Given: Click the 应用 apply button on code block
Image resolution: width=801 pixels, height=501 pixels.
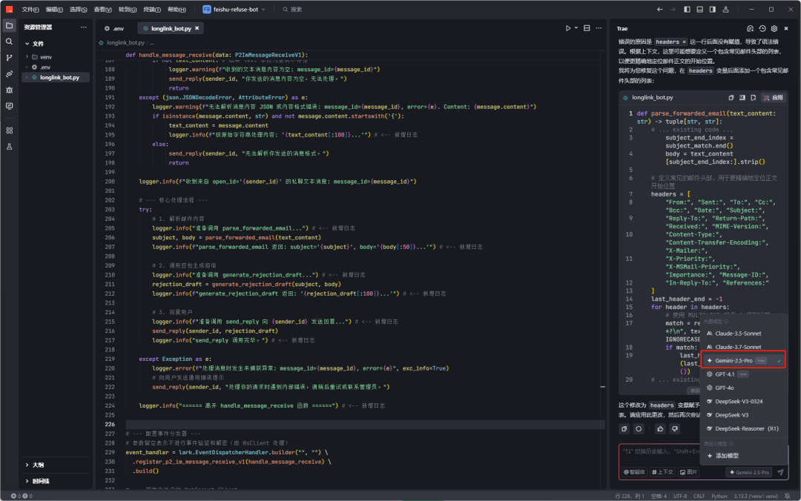Looking at the screenshot, I should [773, 97].
